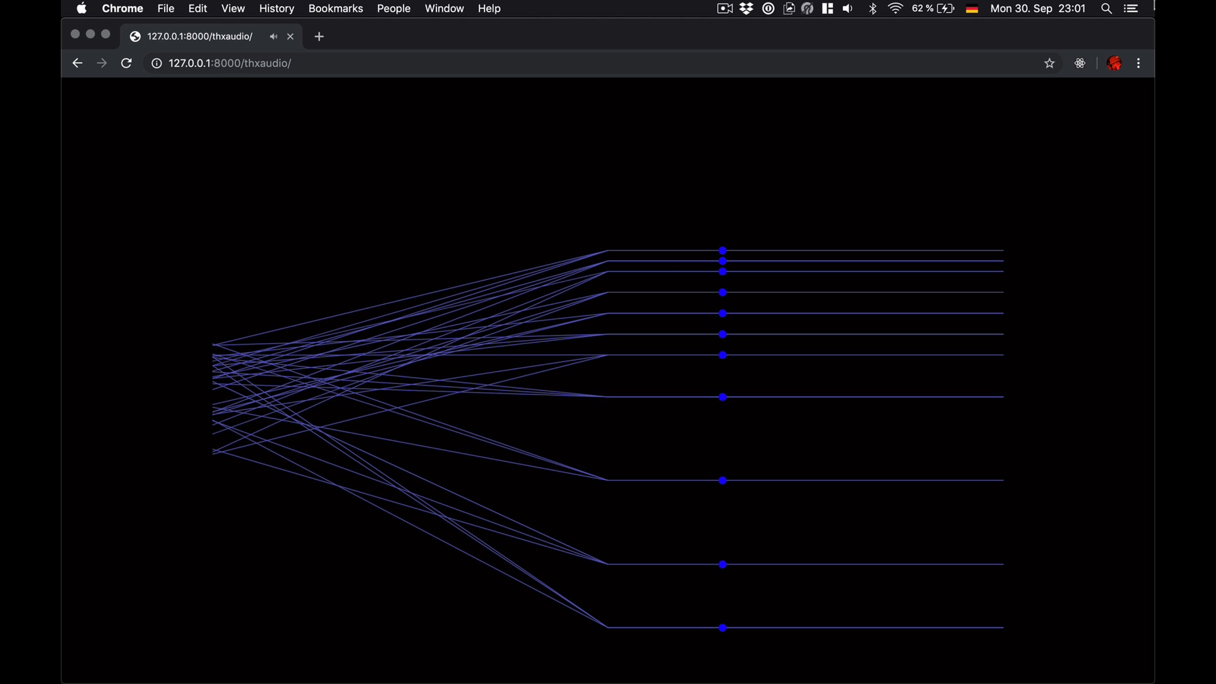Click the screen recording camera status icon
The width and height of the screenshot is (1216, 684).
coord(725,8)
